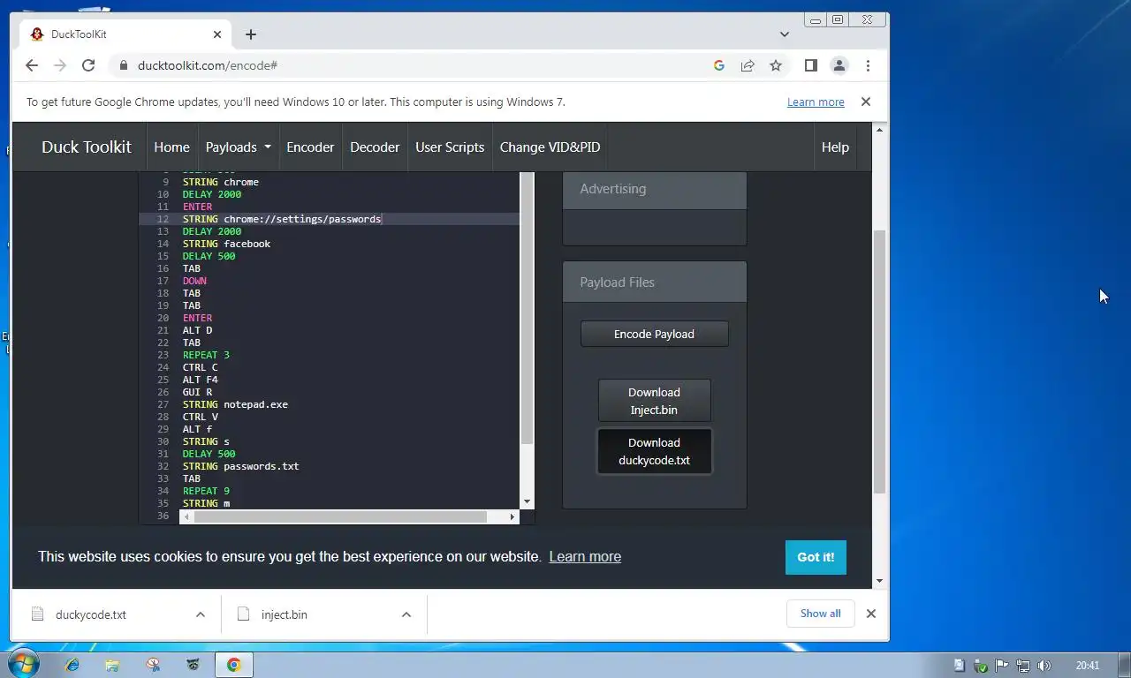Close the DuckToolKit tab
Screen dimensions: 1131x678
[217, 34]
